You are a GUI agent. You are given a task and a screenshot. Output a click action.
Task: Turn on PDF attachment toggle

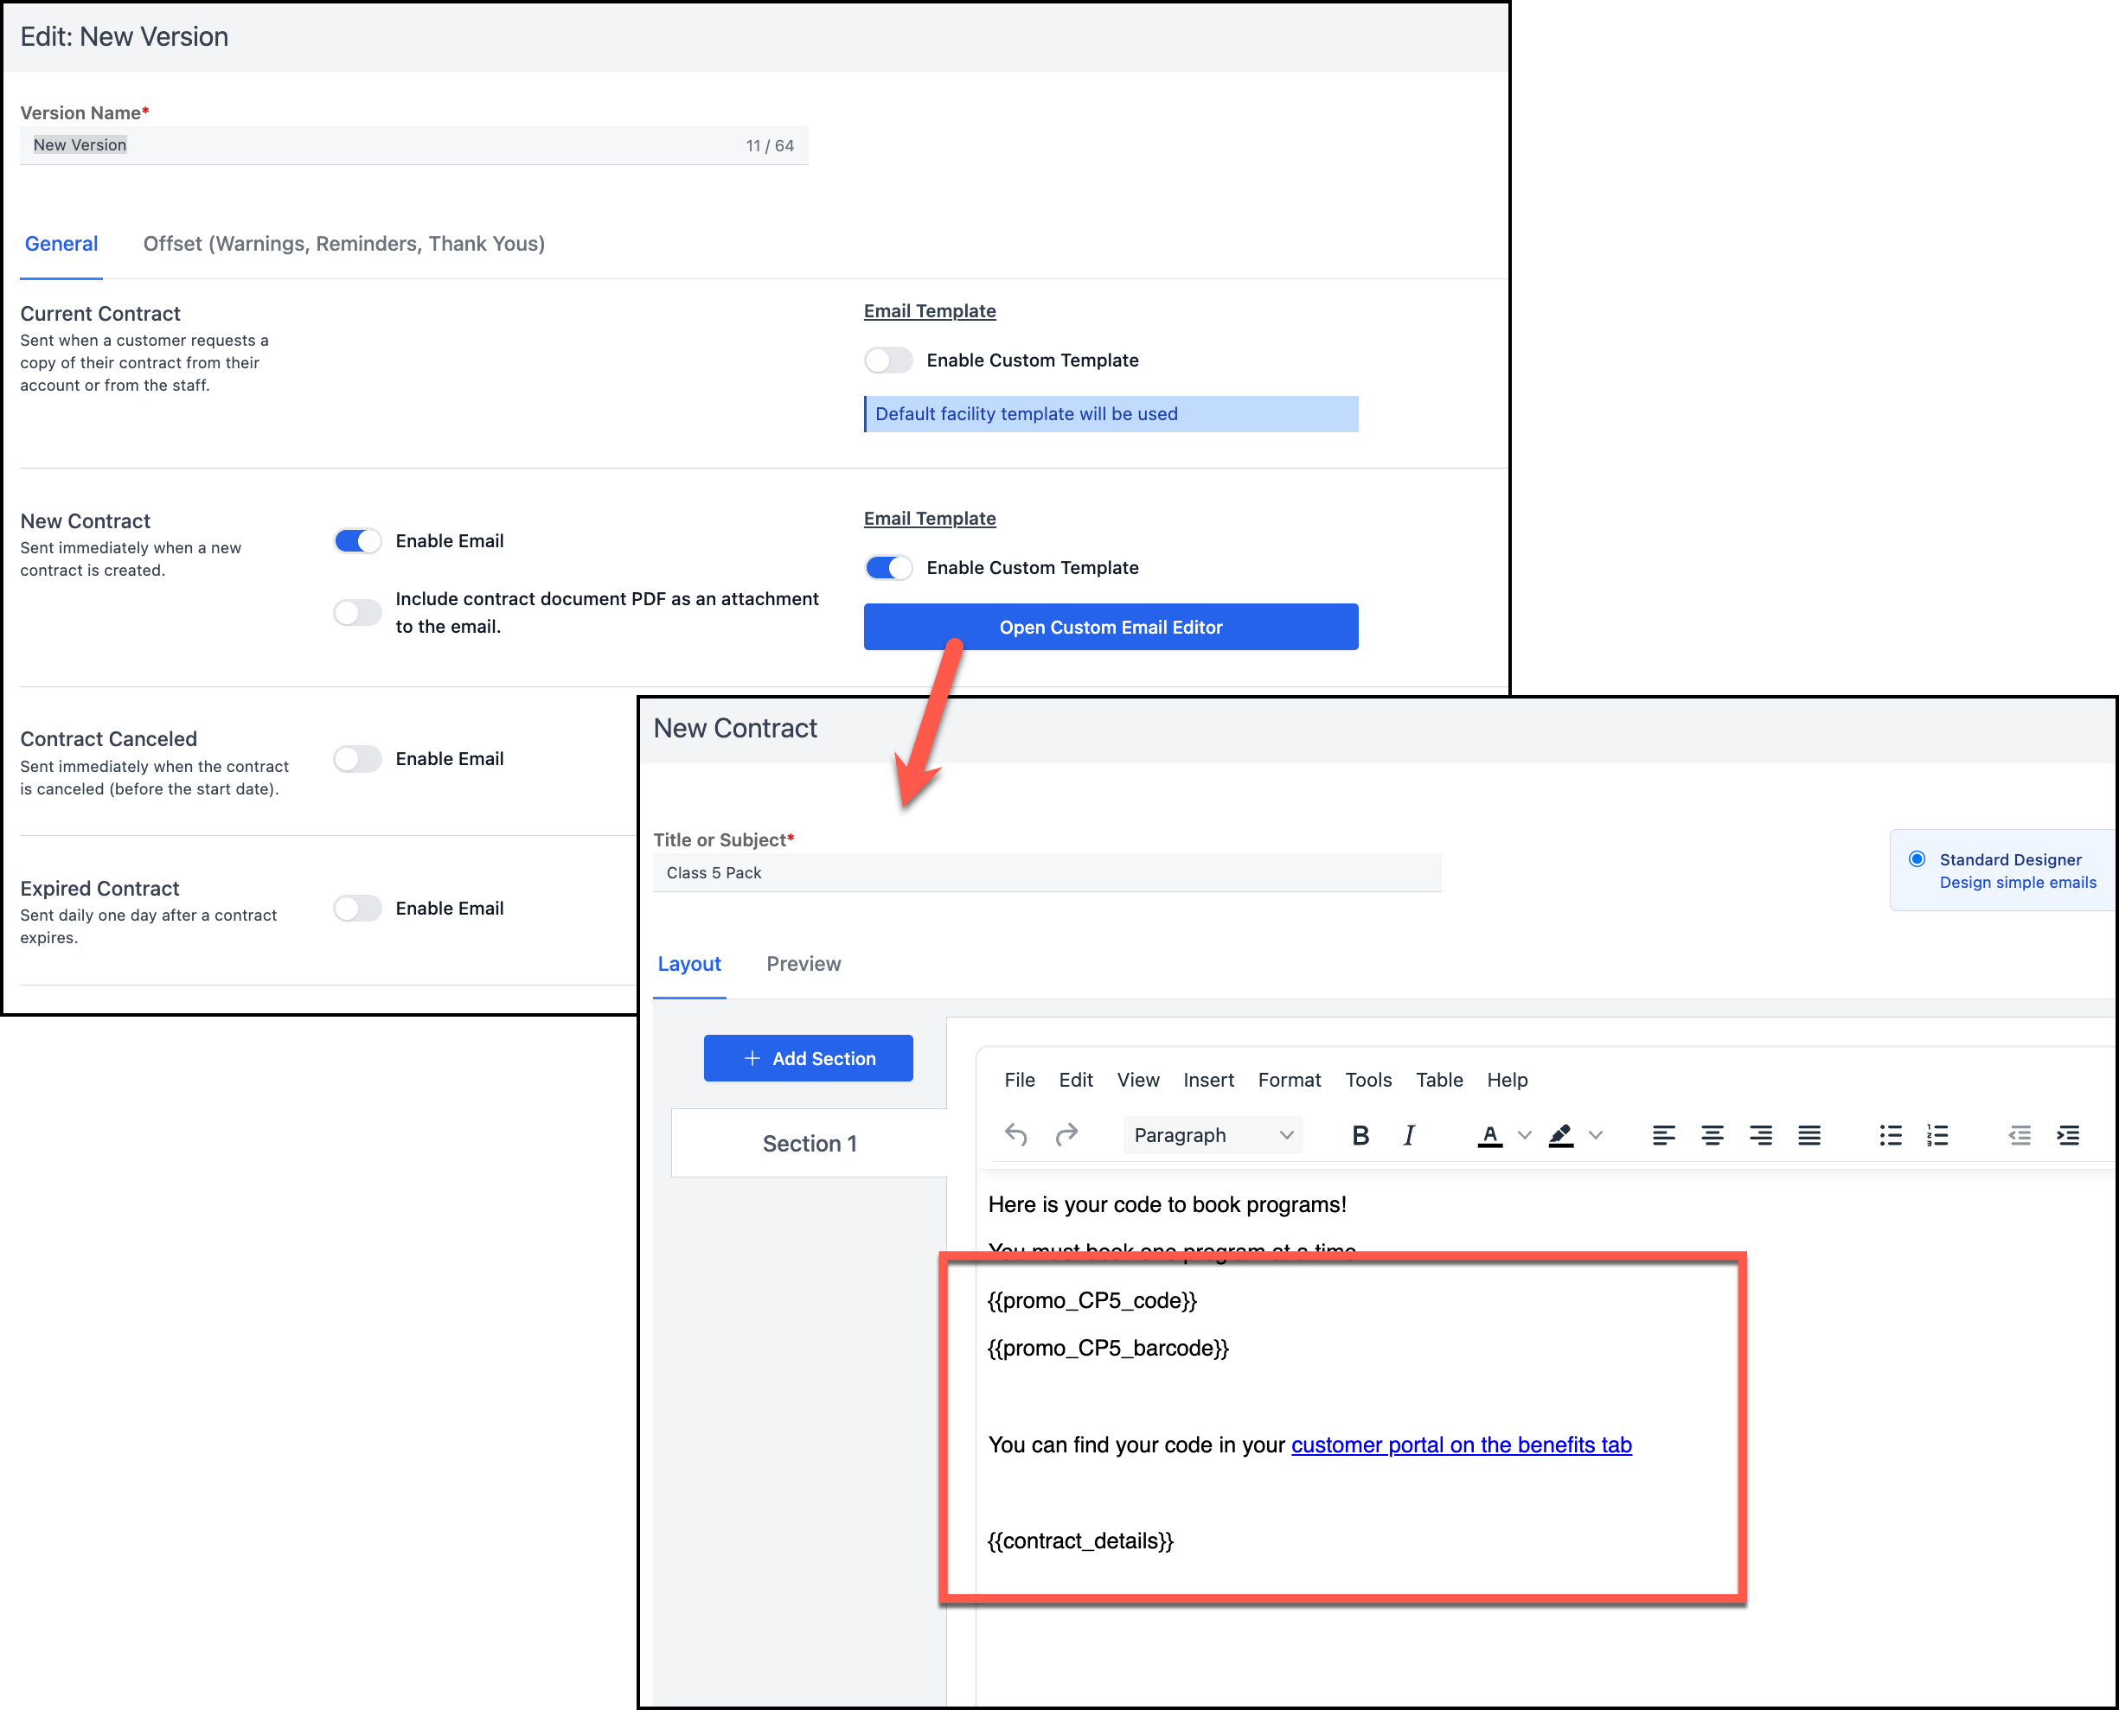pyautogui.click(x=357, y=613)
